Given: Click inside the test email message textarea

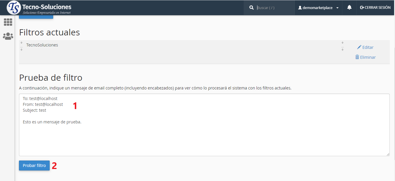Looking at the screenshot, I should (204, 132).
